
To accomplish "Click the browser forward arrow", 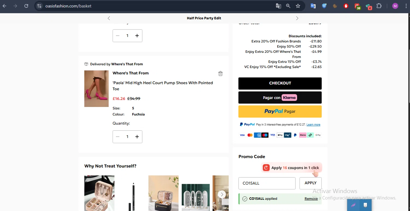I will point(15,6).
